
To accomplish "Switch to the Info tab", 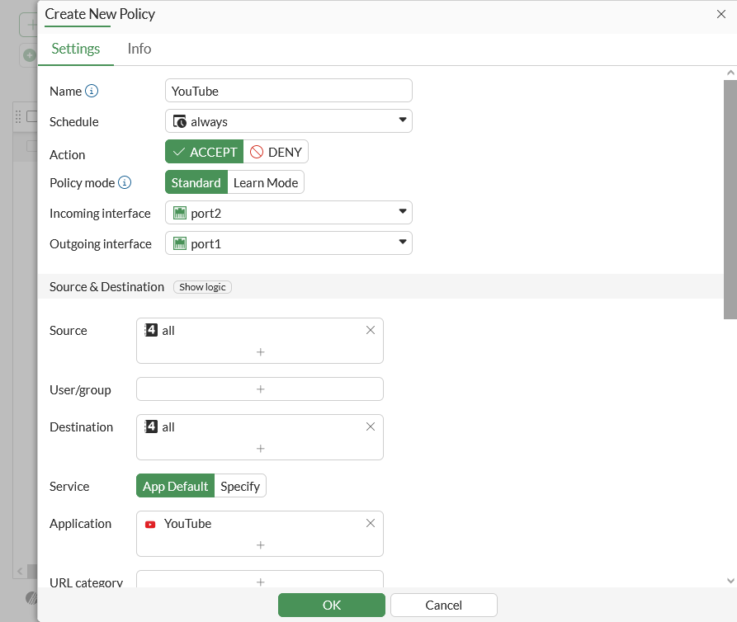I will click(139, 49).
